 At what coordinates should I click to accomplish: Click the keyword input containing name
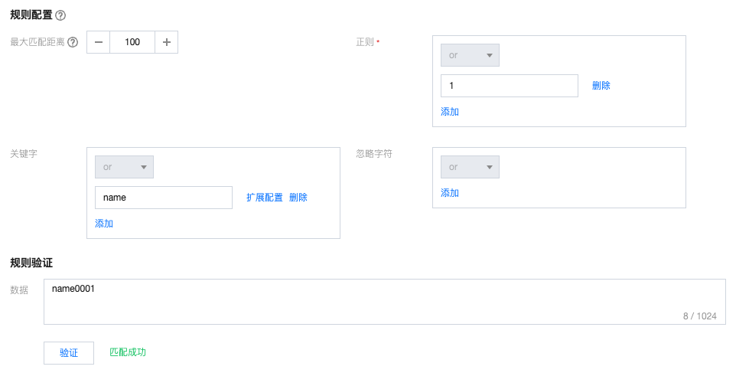coord(163,198)
